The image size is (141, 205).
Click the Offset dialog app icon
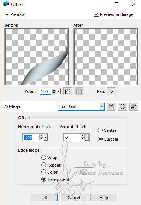(x=6, y=4)
